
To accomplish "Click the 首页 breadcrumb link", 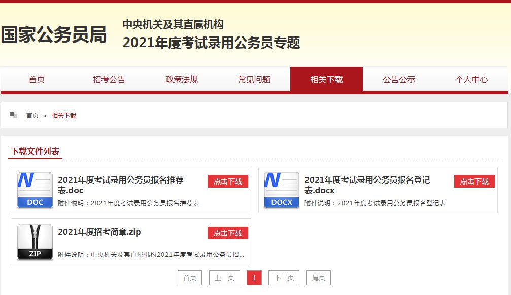I will (x=32, y=115).
